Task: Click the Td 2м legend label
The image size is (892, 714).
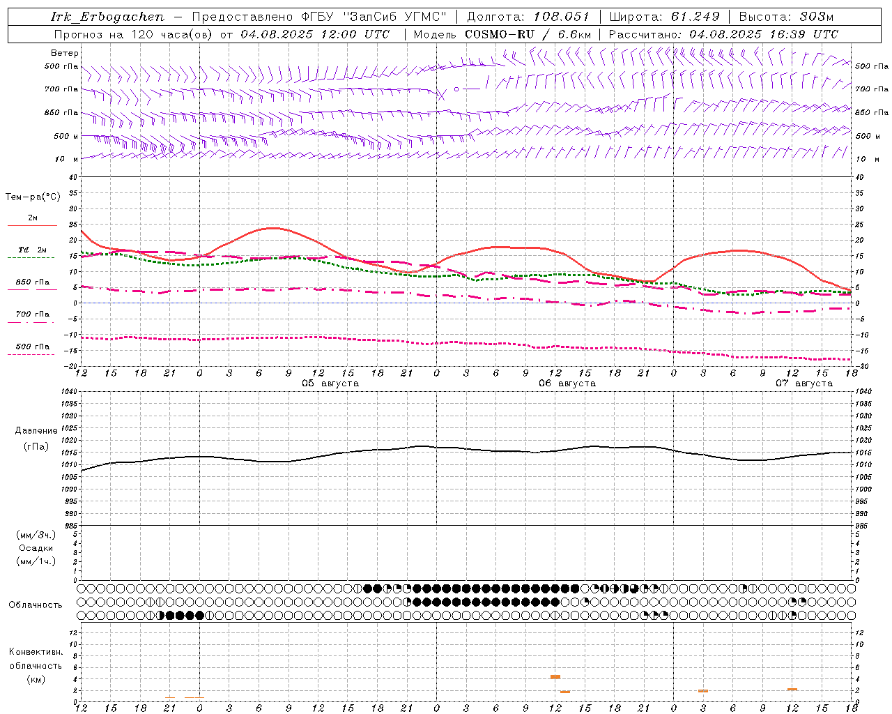Action: pyautogui.click(x=32, y=250)
